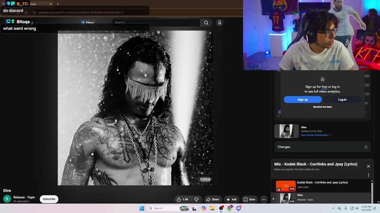Close the Kodak Black mix playlist panel
The image size is (380, 213).
pyautogui.click(x=368, y=166)
